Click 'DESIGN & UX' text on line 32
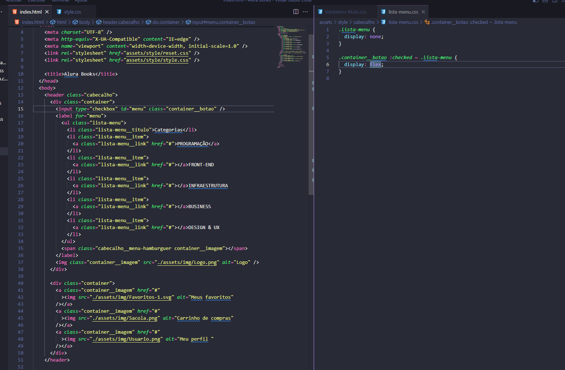Viewport: 565px width, 370px height. 204,228
